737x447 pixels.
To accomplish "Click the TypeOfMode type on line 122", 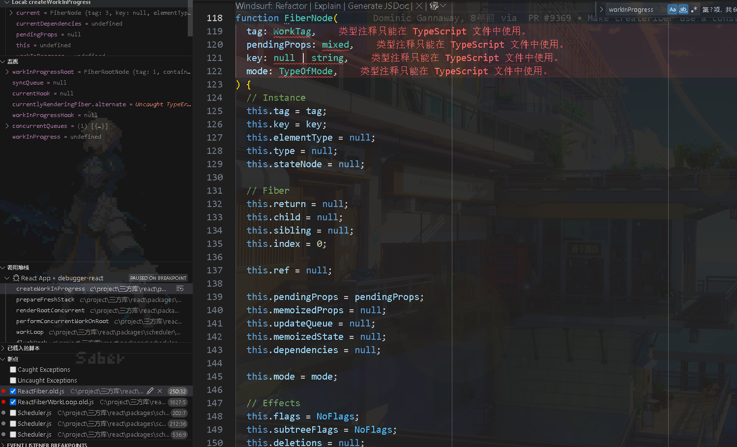I will coord(306,71).
